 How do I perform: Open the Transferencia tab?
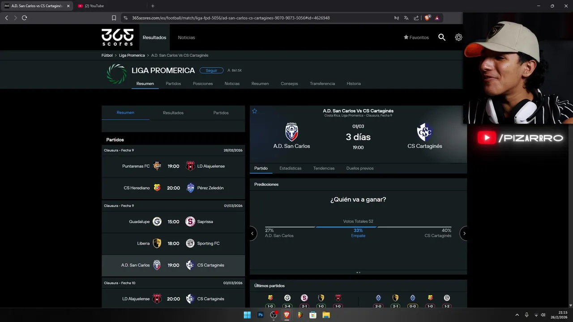click(x=322, y=84)
